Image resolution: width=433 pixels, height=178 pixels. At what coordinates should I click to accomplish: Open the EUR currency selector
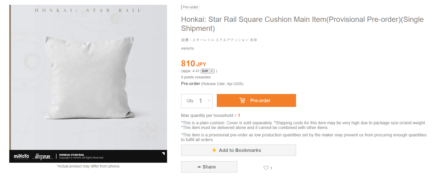[208, 71]
